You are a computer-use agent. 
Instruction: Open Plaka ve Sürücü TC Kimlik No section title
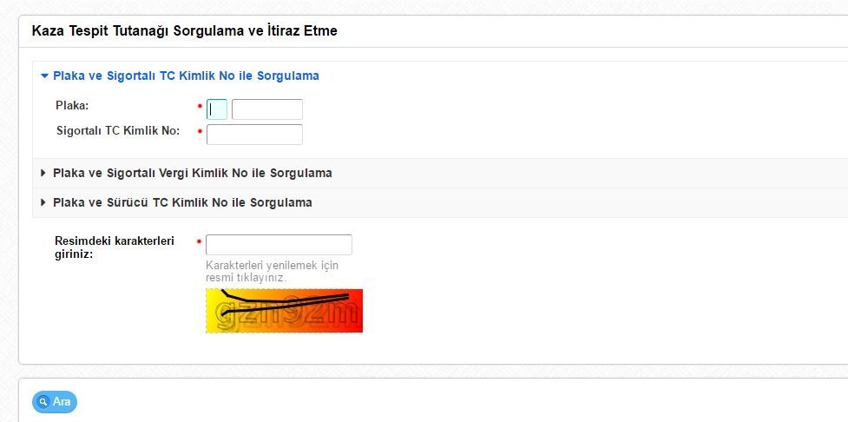(182, 202)
